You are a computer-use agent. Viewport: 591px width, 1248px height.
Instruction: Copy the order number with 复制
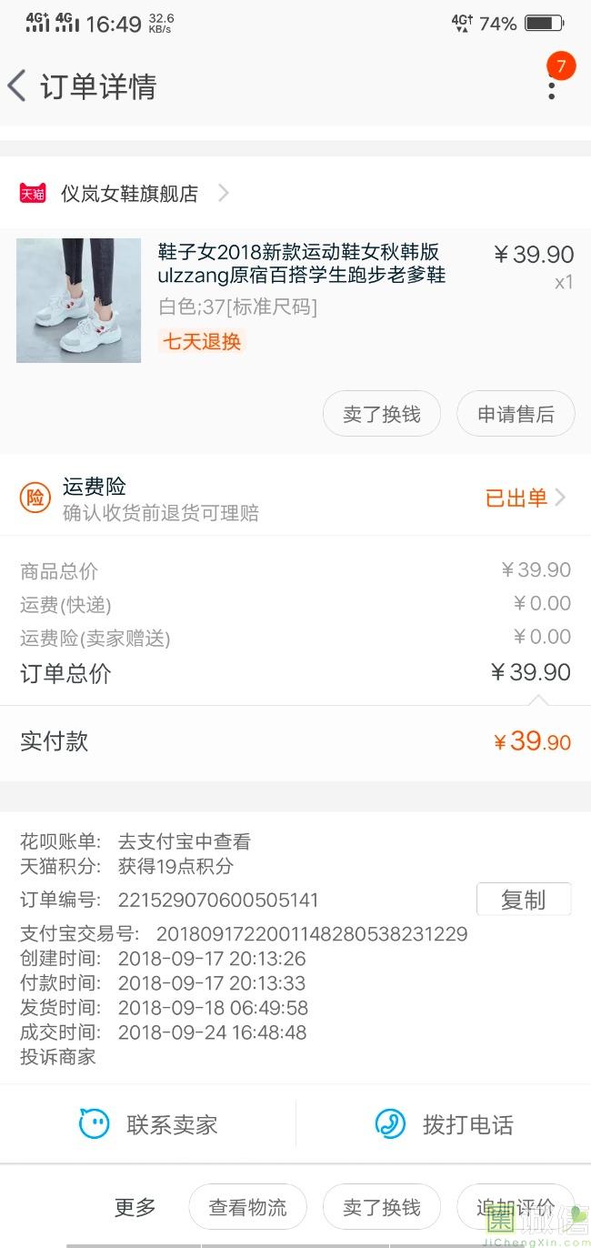click(524, 900)
